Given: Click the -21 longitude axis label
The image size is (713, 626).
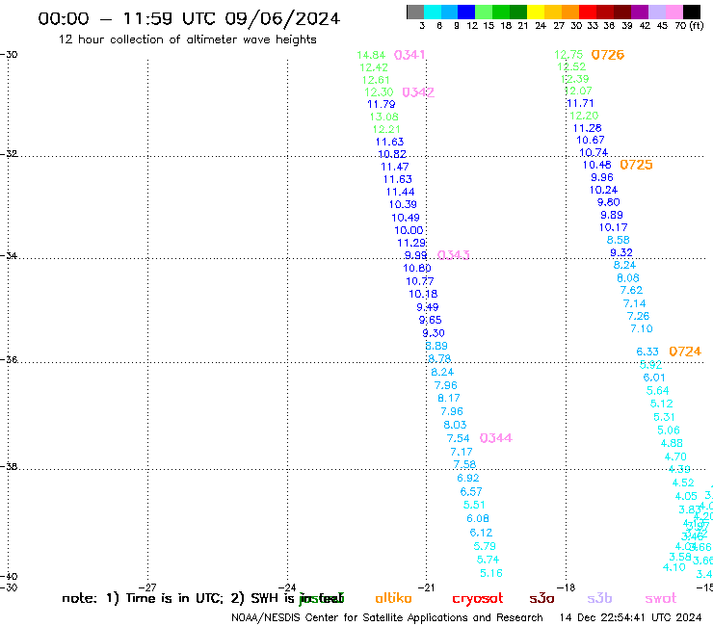Looking at the screenshot, I should point(426,587).
